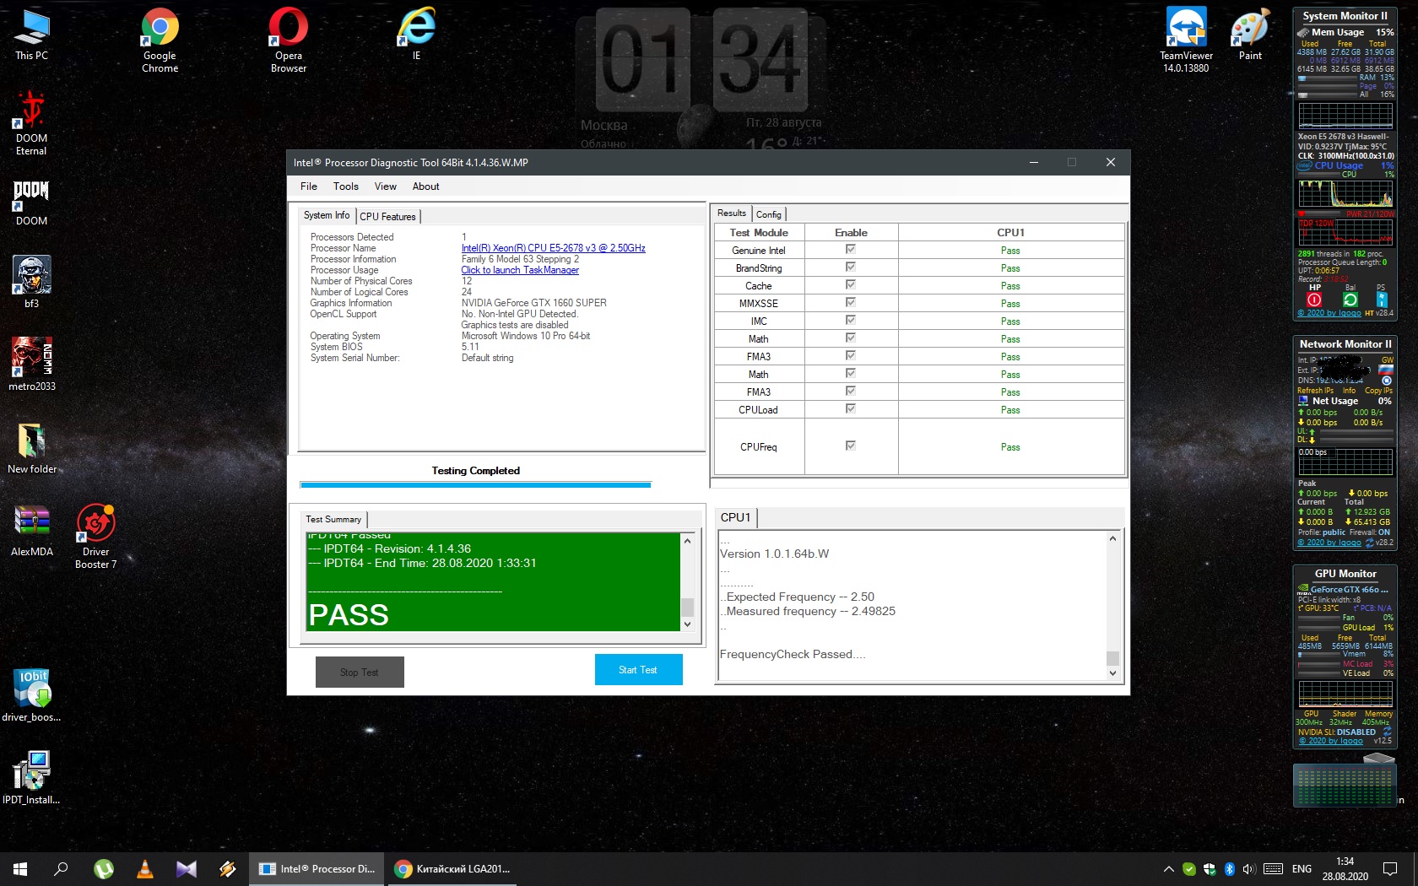The image size is (1418, 886).
Task: Open the About menu
Action: 425,186
